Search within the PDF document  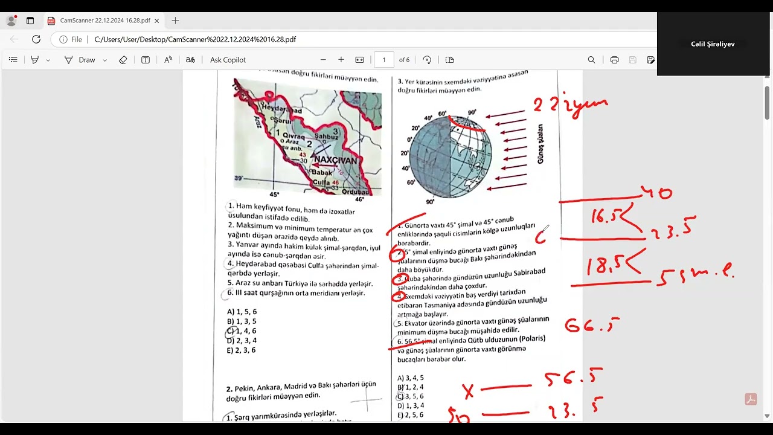(592, 60)
